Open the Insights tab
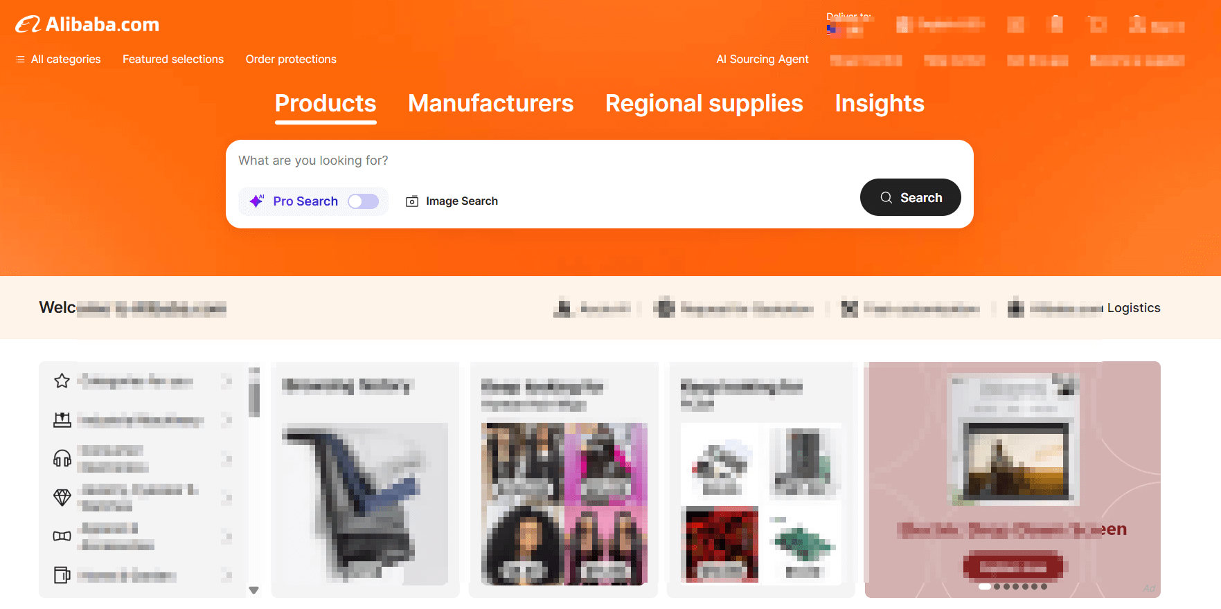1221x609 pixels. click(x=880, y=103)
